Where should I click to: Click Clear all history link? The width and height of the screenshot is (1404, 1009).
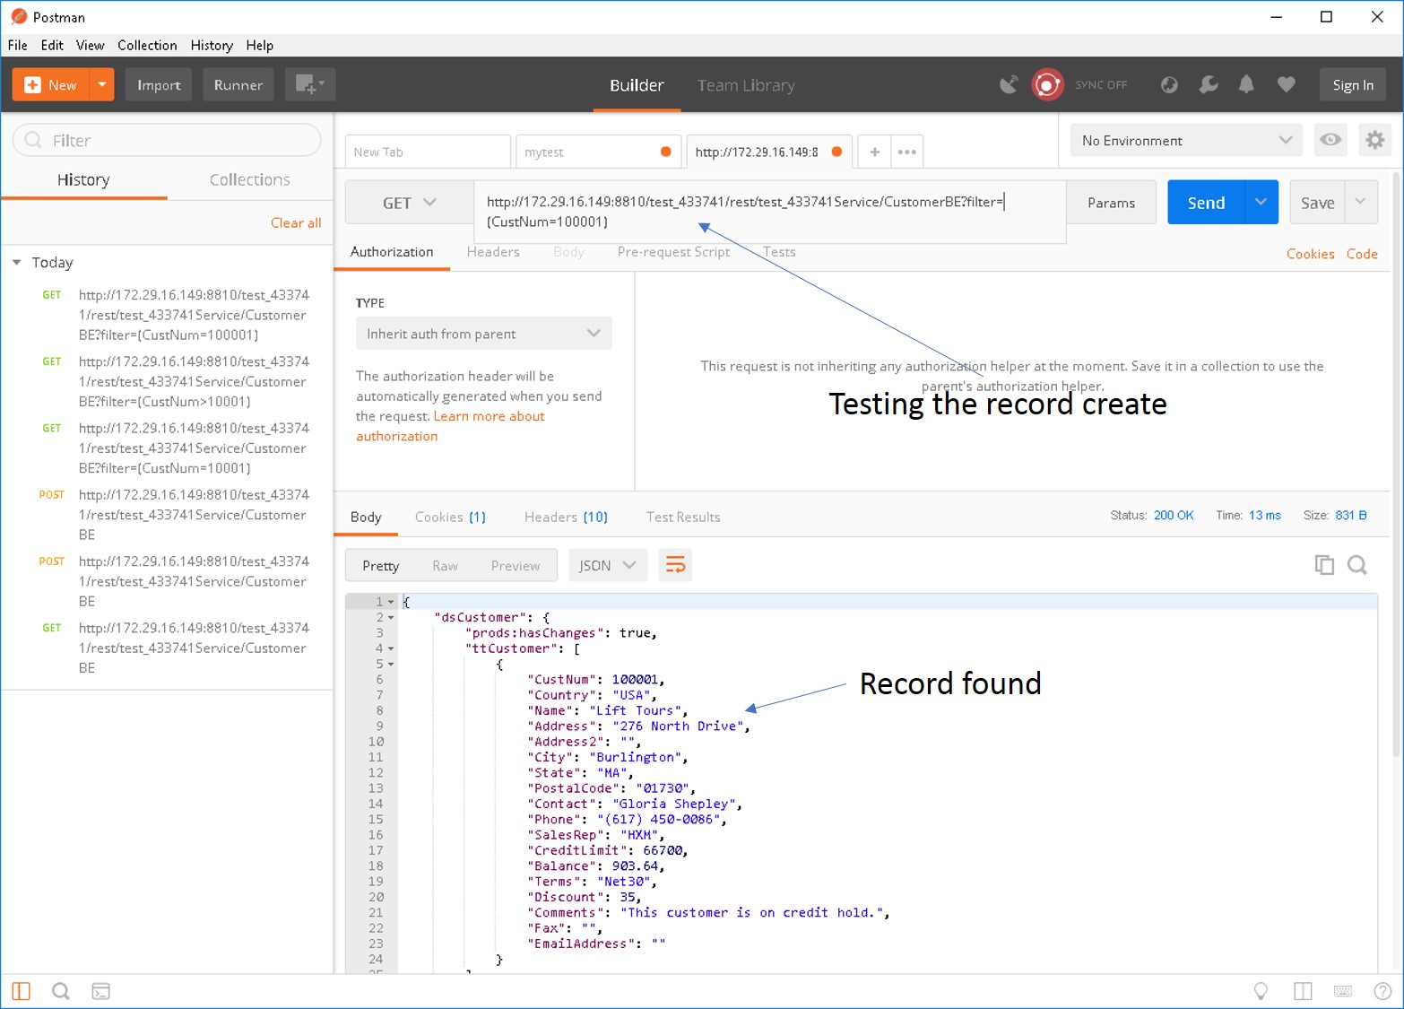[x=296, y=222]
